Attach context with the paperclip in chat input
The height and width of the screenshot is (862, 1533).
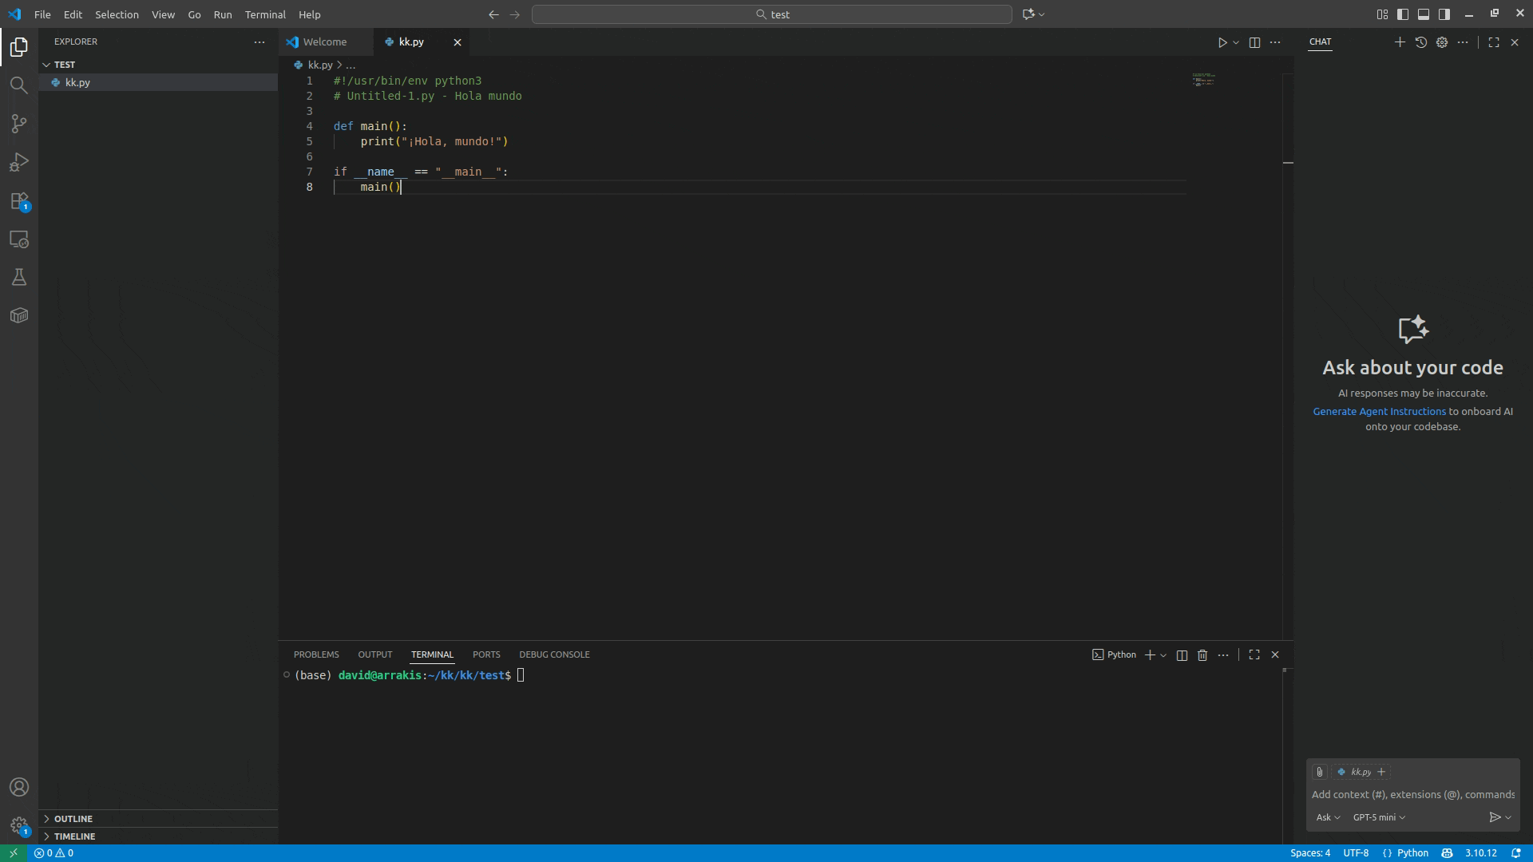pos(1319,771)
